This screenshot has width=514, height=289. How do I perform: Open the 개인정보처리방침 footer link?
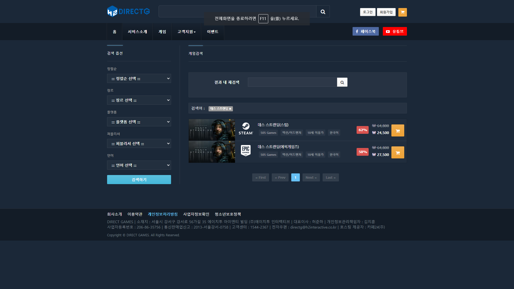(x=162, y=214)
